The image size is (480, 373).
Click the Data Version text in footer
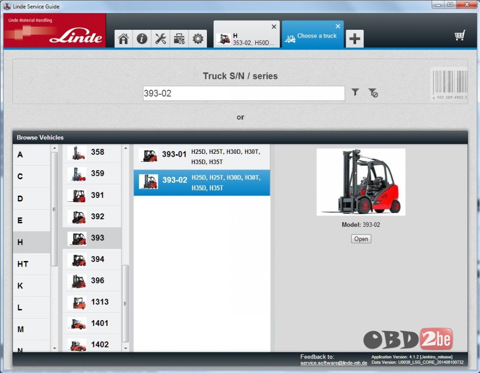[x=418, y=362]
